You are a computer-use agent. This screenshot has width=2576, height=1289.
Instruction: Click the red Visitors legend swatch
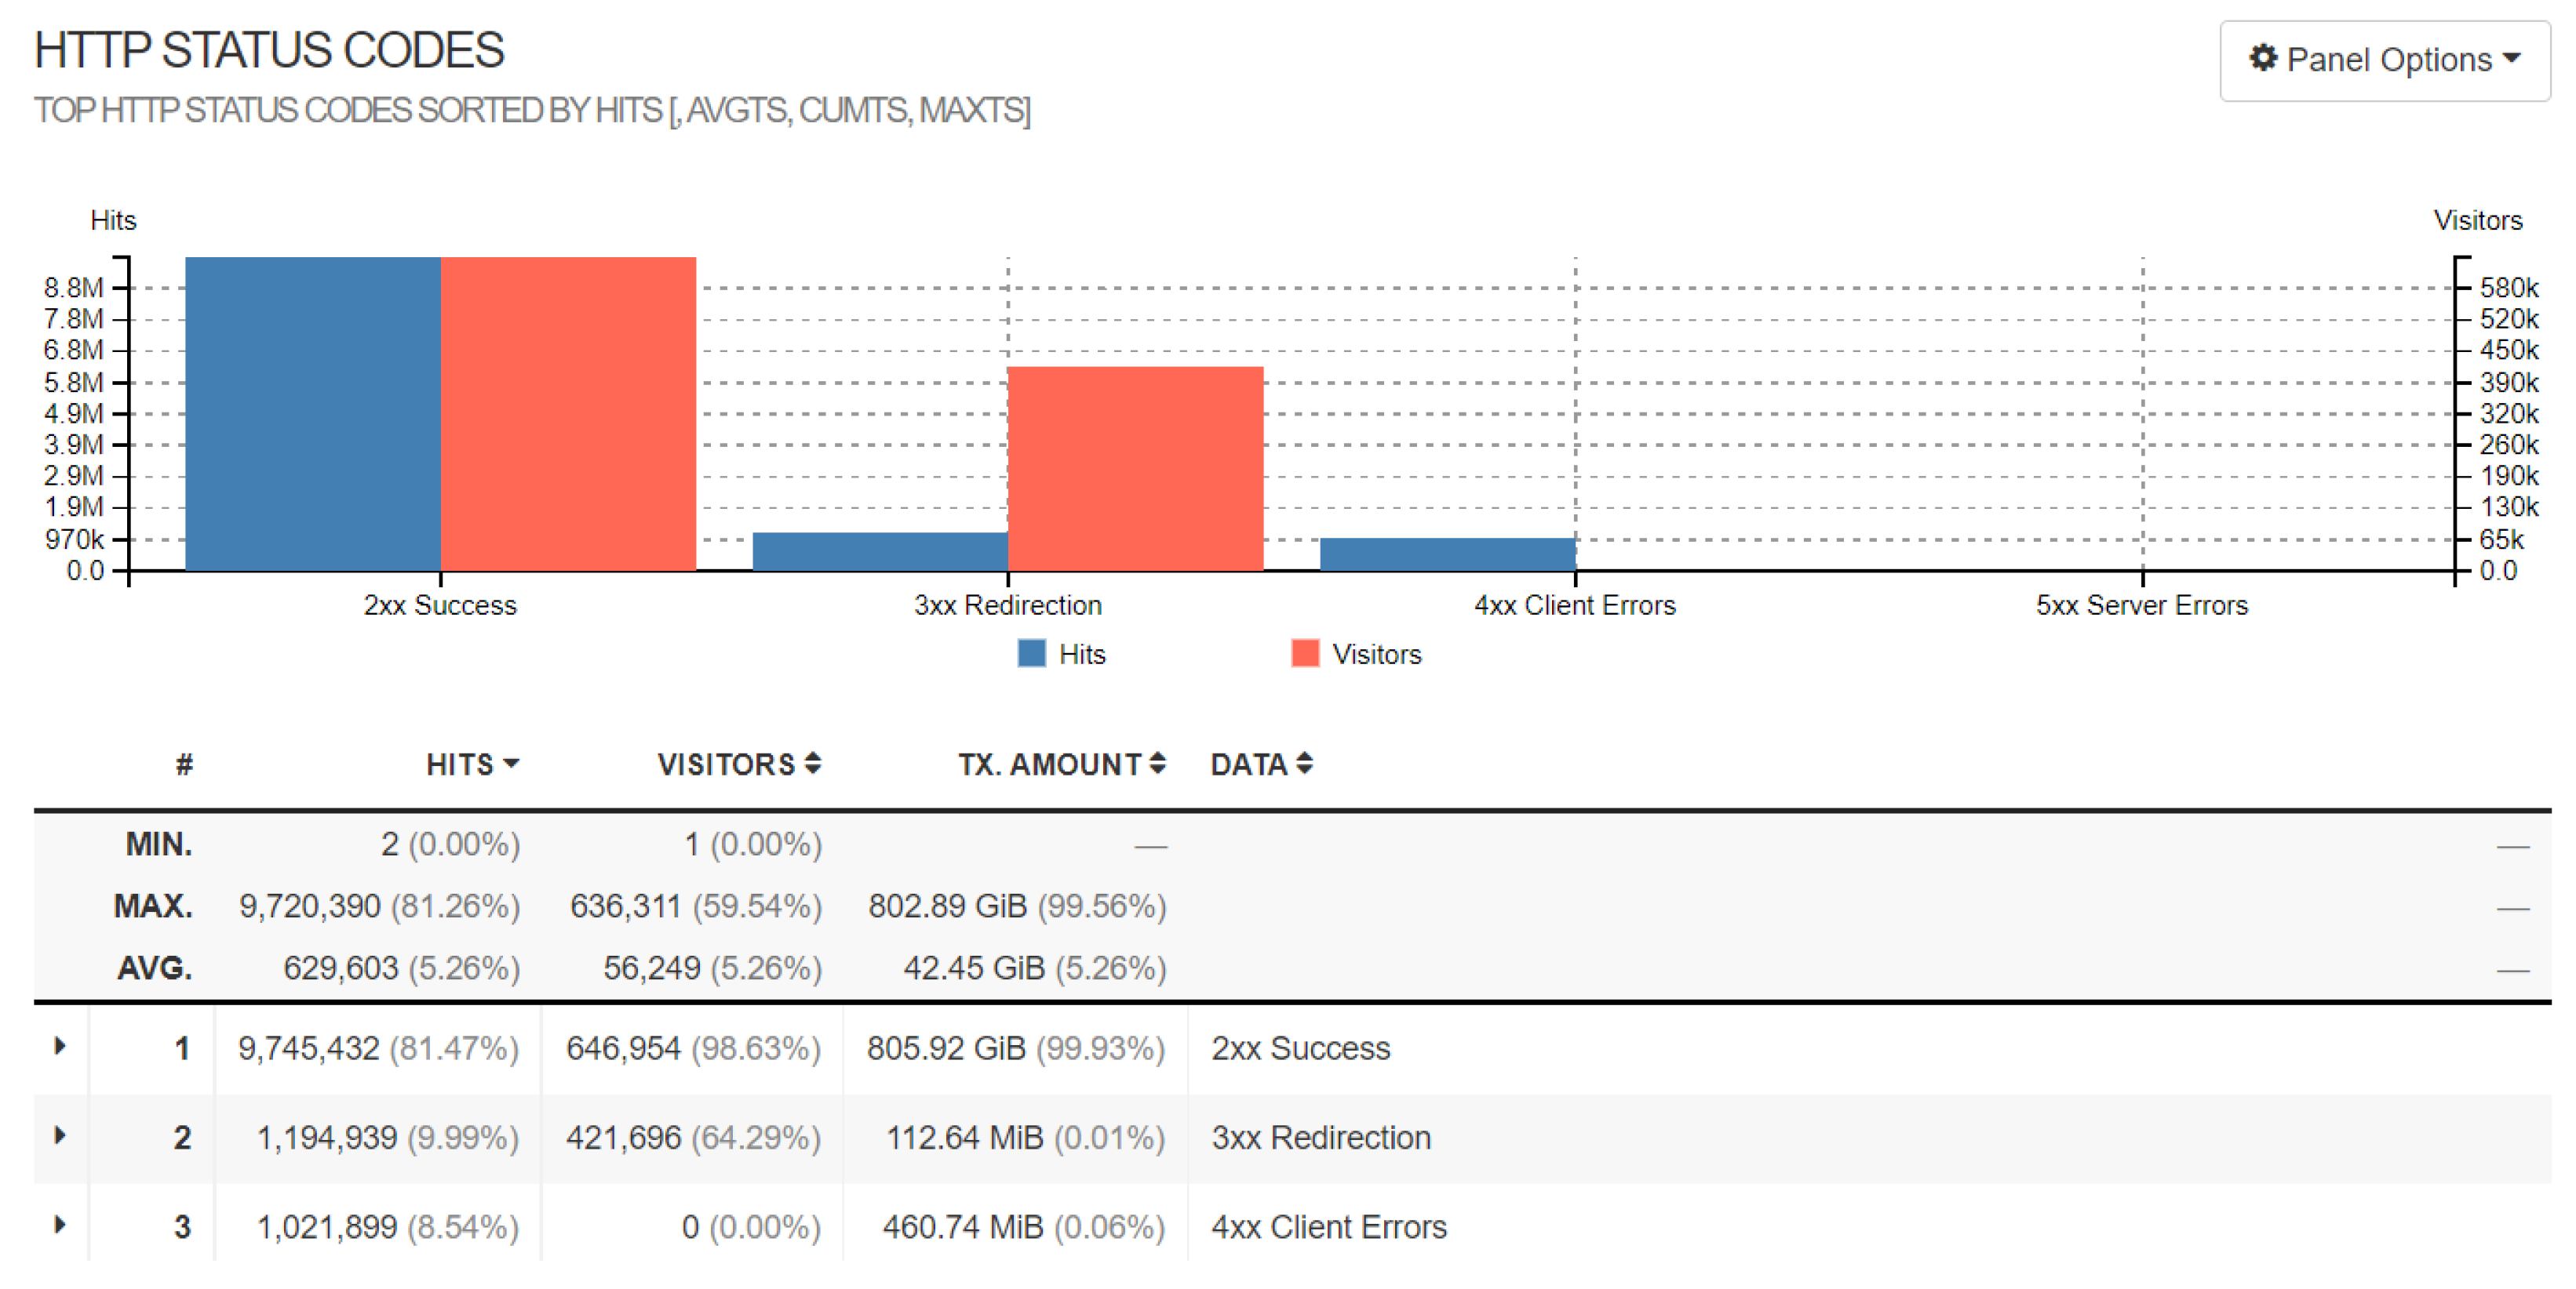tap(1305, 653)
